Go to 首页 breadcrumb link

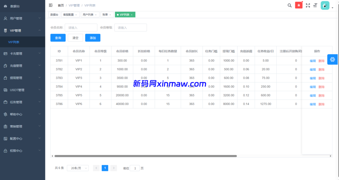(x=61, y=5)
